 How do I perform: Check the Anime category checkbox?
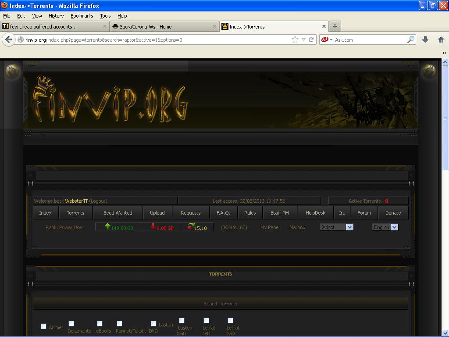tap(43, 326)
